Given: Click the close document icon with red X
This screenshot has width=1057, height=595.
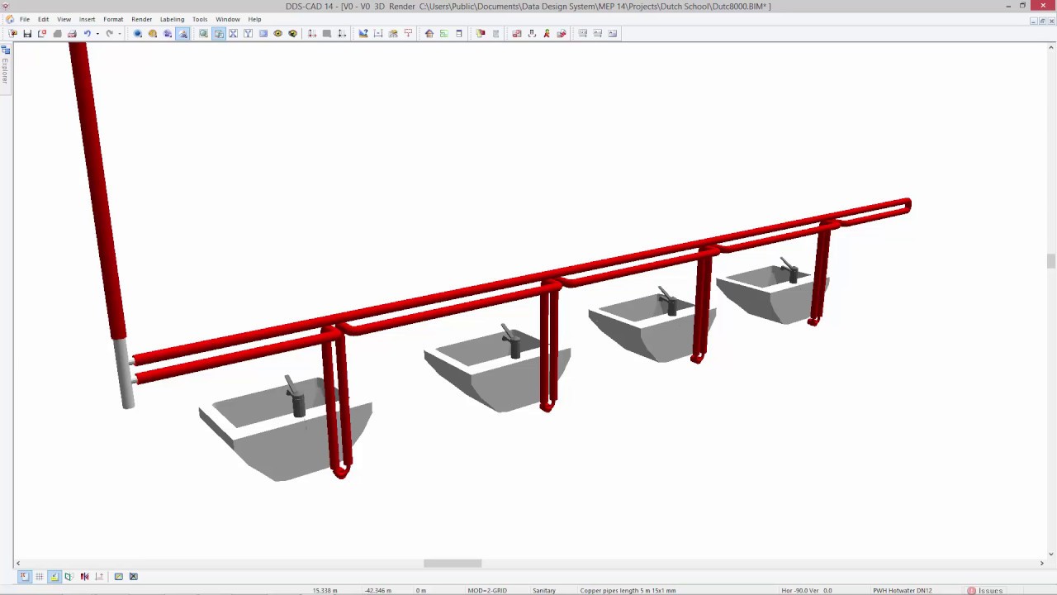Looking at the screenshot, I should pos(42,33).
